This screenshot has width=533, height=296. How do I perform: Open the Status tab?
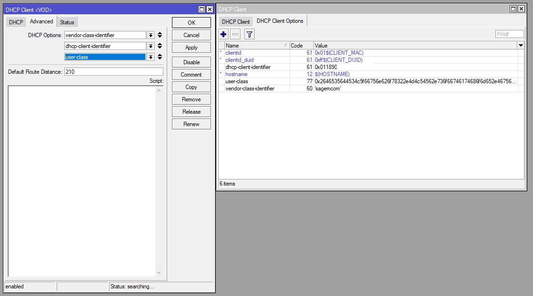point(67,22)
